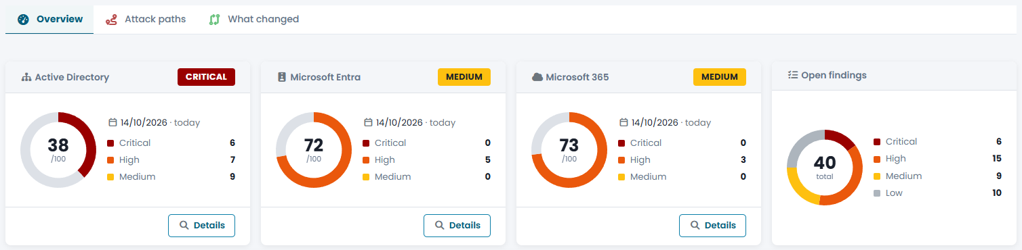1022x250 pixels.
Task: Click High count 15 in Open findings
Action: [x=996, y=159]
